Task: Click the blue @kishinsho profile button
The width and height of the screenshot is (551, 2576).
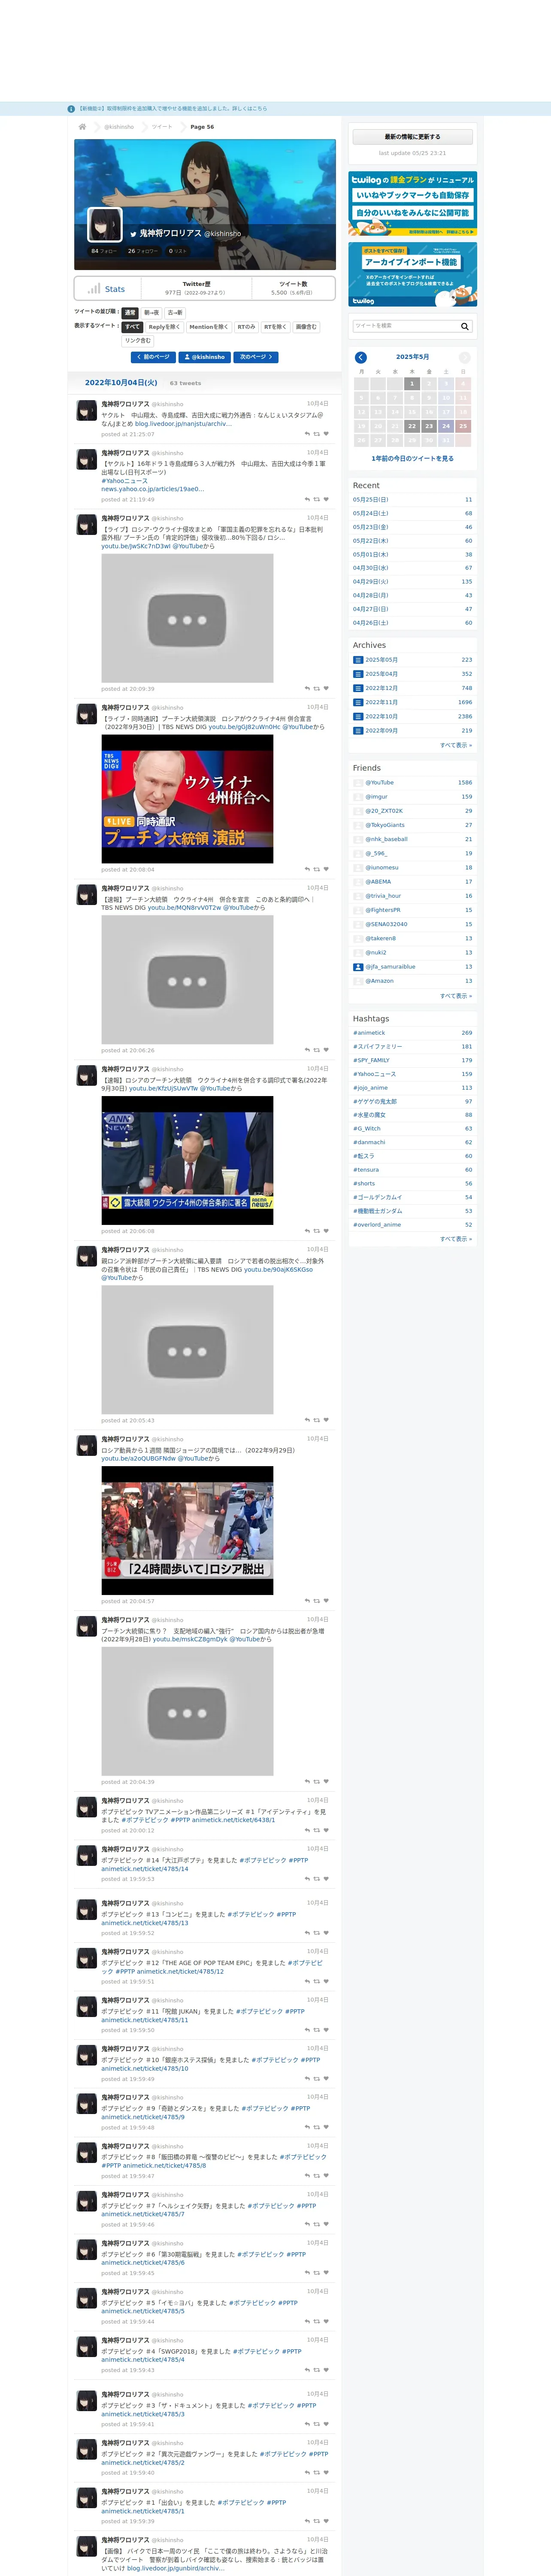Action: tap(205, 357)
